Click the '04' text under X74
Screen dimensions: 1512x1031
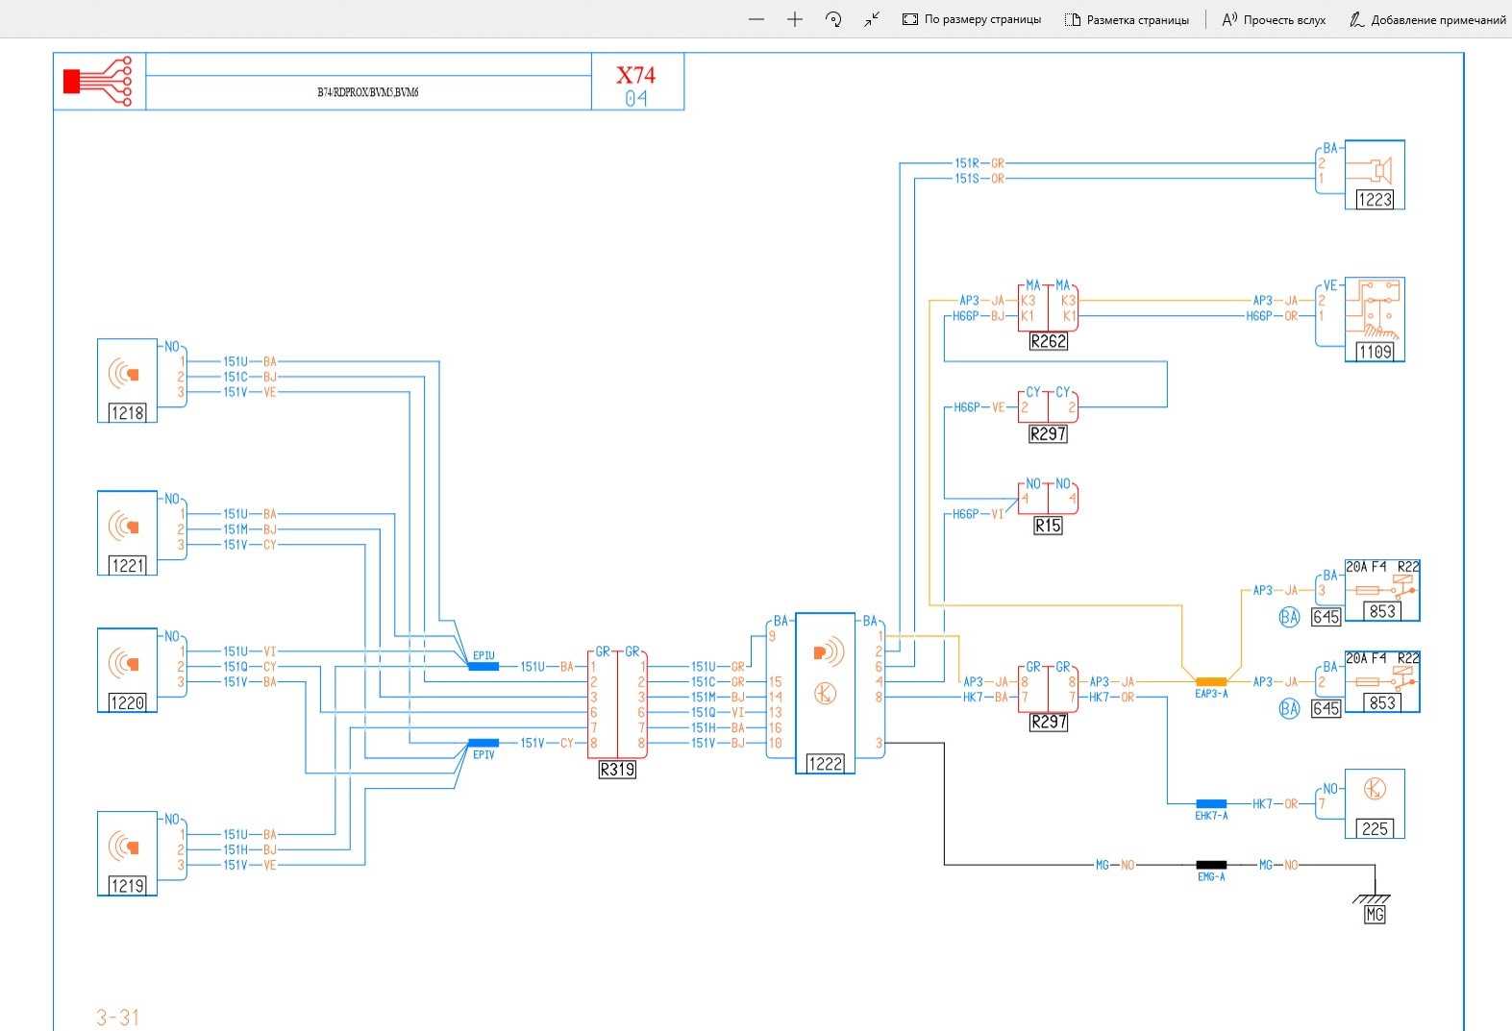tap(635, 98)
